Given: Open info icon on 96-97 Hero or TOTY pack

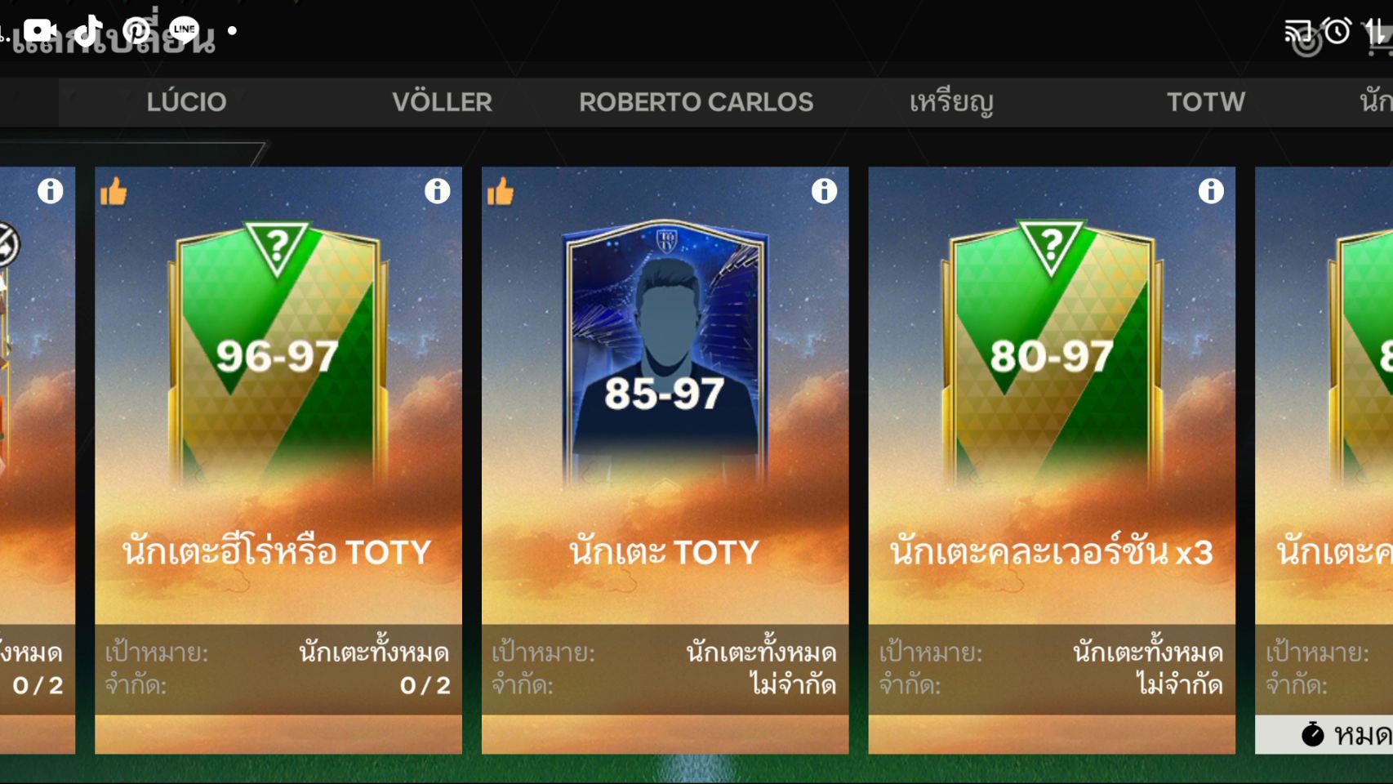Looking at the screenshot, I should point(437,191).
